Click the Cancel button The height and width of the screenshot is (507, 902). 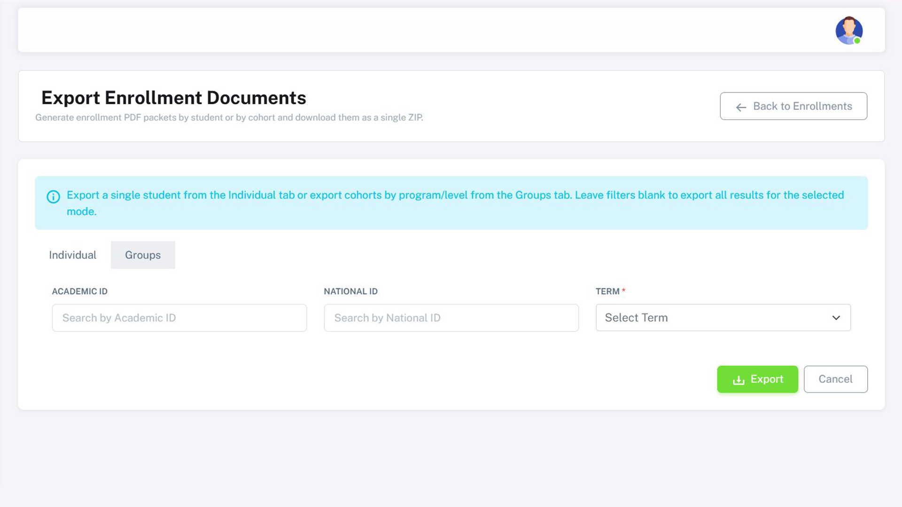point(835,379)
